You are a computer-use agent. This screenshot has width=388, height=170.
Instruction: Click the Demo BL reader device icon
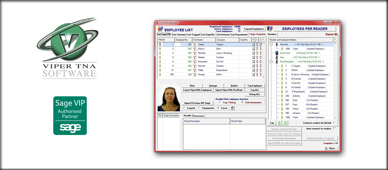(x=277, y=45)
